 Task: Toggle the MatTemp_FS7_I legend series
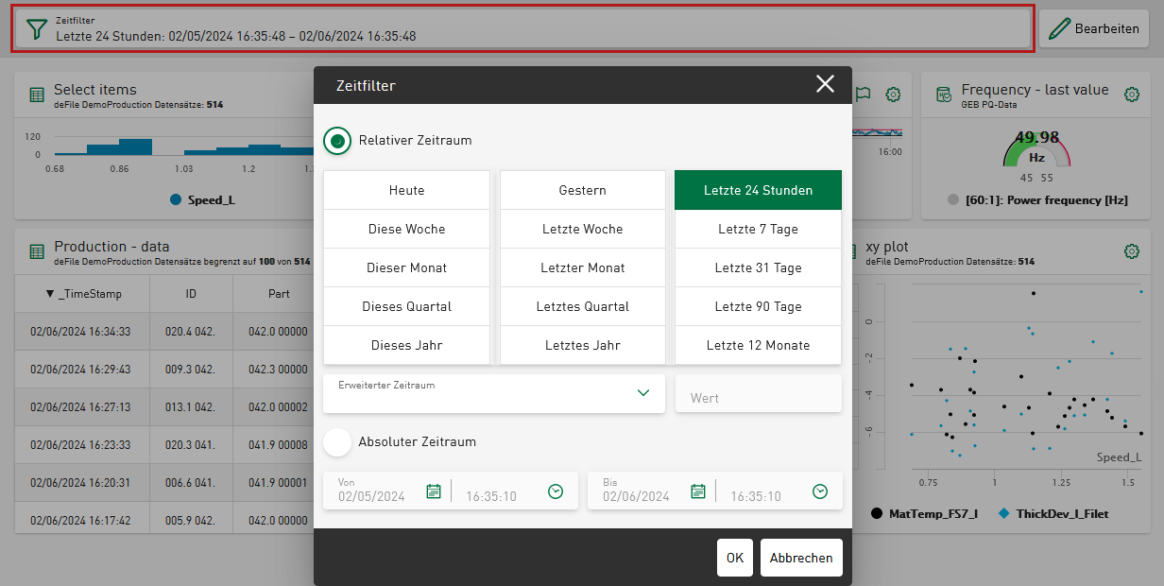click(x=877, y=513)
